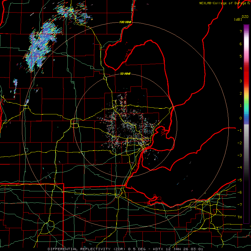Click the DZD product label above the scale
The image size is (251, 251).
245,17
